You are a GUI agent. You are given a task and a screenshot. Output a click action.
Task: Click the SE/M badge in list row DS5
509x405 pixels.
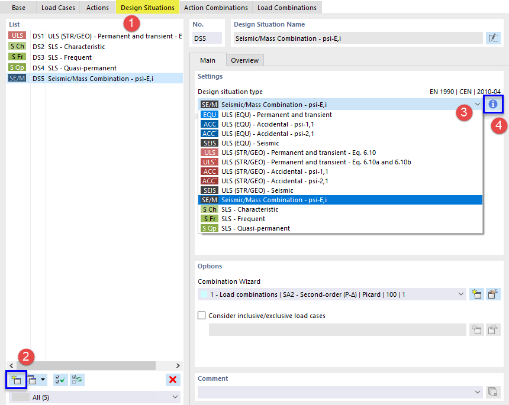[17, 78]
